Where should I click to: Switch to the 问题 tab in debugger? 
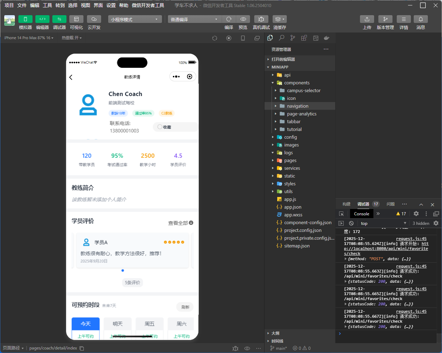coord(390,204)
